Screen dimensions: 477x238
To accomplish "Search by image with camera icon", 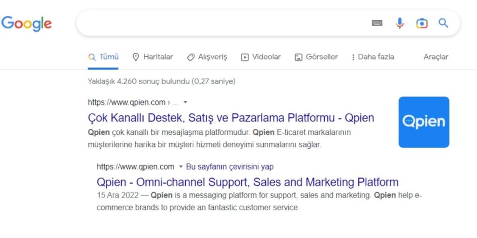I will pyautogui.click(x=422, y=23).
